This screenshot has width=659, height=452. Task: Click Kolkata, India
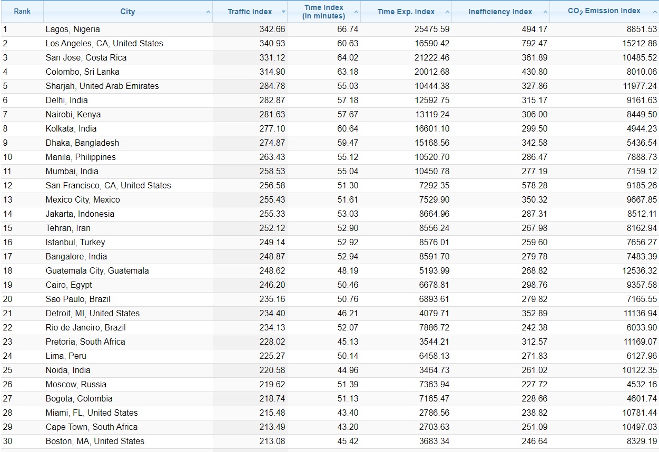[71, 128]
